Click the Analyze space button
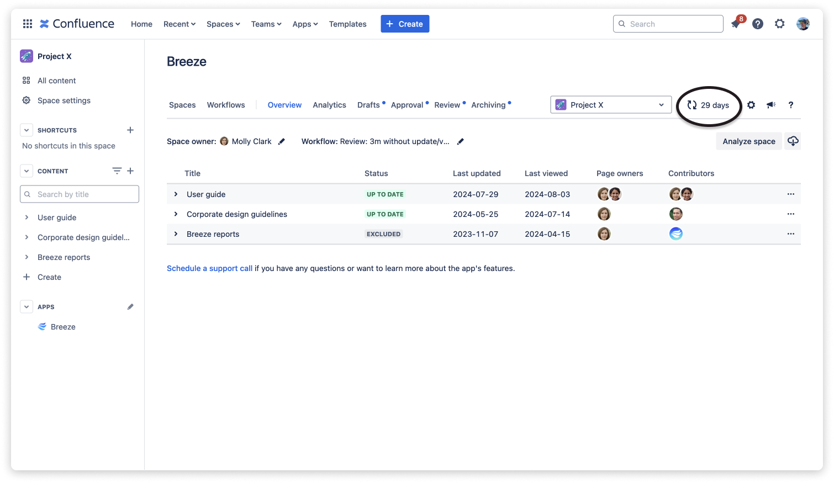The height and width of the screenshot is (483, 834). pos(749,141)
